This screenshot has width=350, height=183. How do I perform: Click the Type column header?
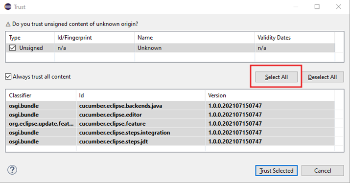click(x=30, y=38)
